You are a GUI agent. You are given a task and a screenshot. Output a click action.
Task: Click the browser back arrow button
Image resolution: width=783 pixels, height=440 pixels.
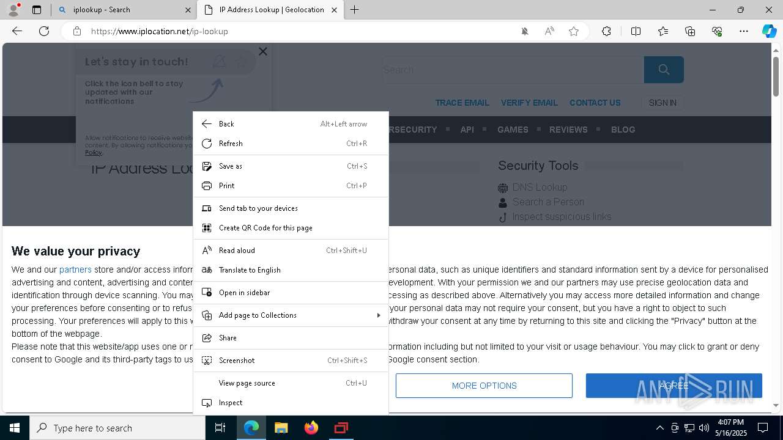pos(17,31)
